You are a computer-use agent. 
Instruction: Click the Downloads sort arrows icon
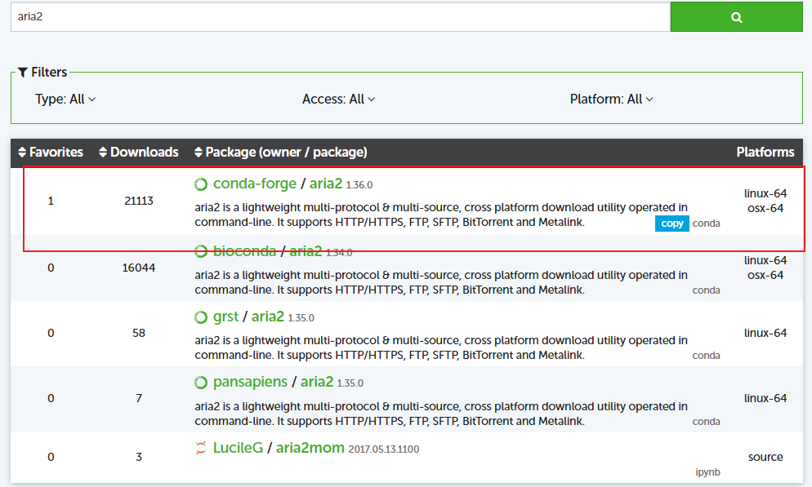[103, 152]
